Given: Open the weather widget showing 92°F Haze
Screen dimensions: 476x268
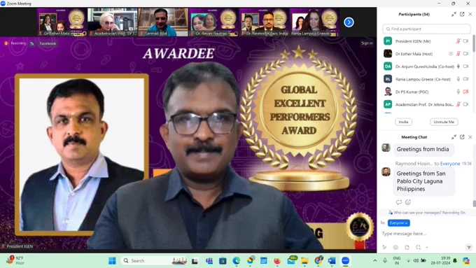Looking at the screenshot, I should [x=16, y=260].
